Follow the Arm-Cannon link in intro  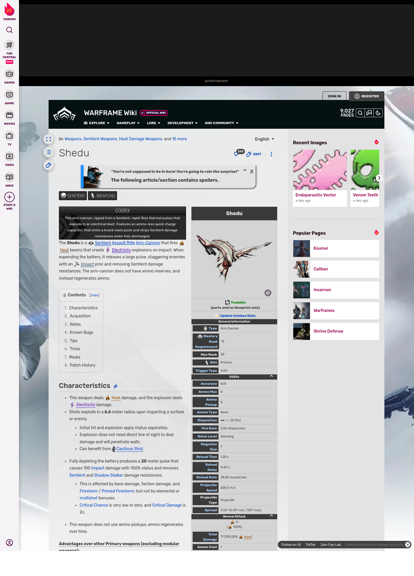click(x=148, y=243)
